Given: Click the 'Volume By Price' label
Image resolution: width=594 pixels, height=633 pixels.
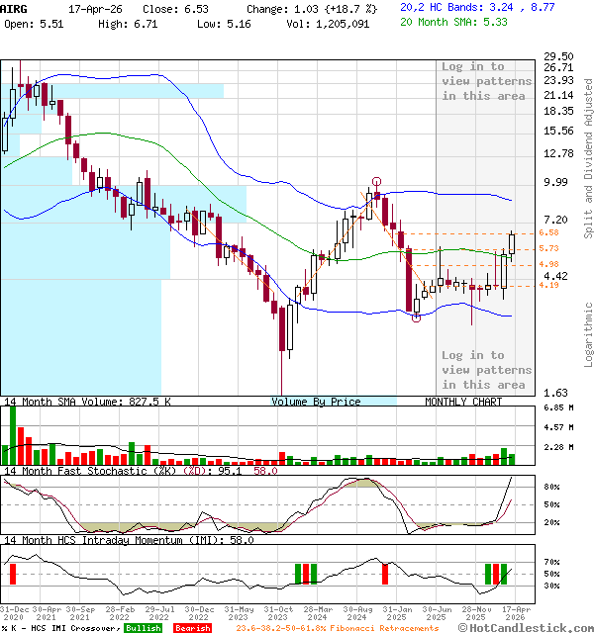Looking at the screenshot, I should (x=316, y=402).
